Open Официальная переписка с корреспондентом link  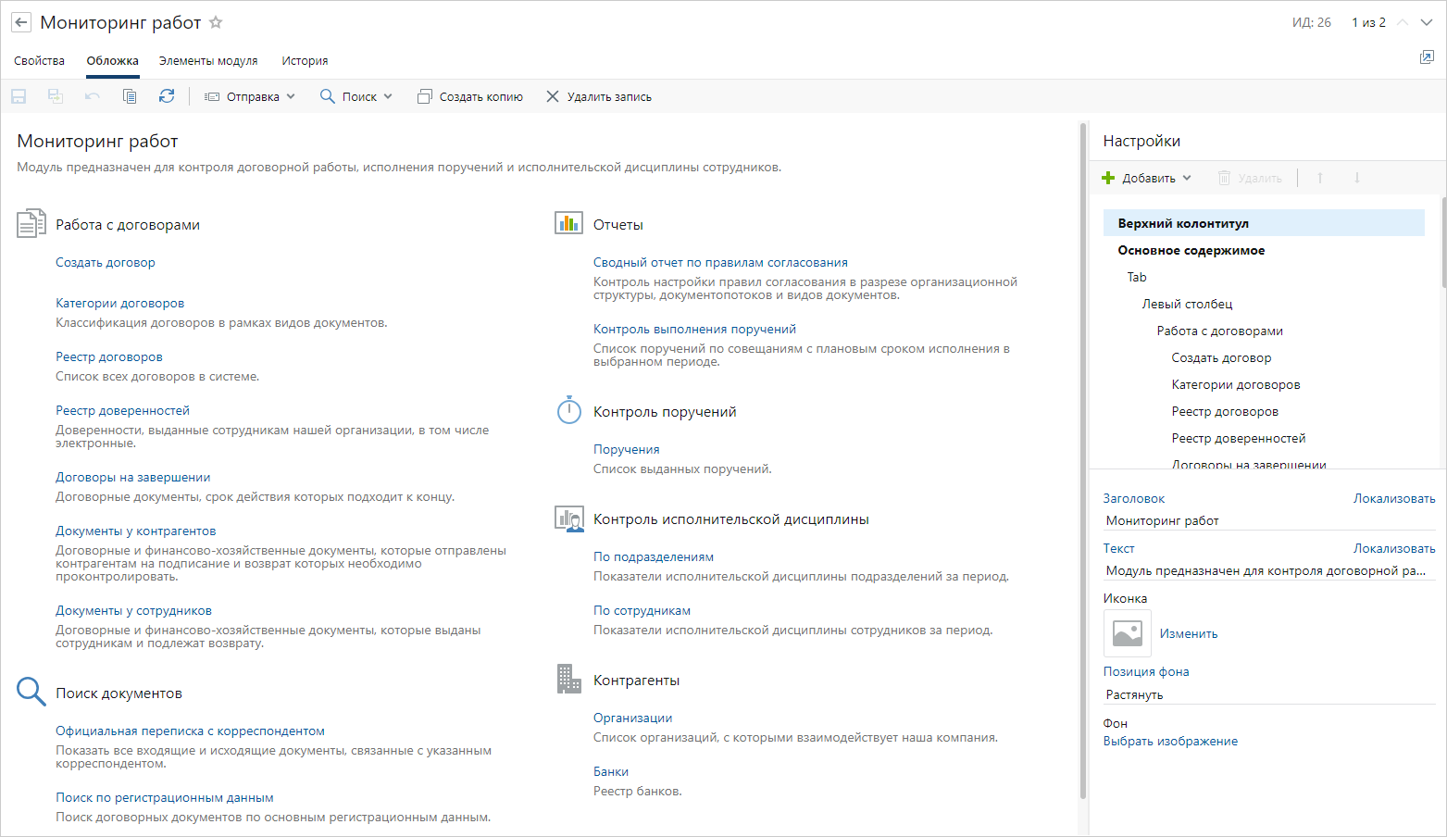[190, 731]
